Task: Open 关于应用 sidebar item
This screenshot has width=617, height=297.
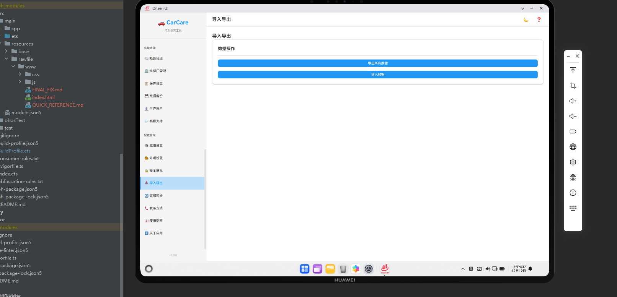Action: (x=172, y=233)
